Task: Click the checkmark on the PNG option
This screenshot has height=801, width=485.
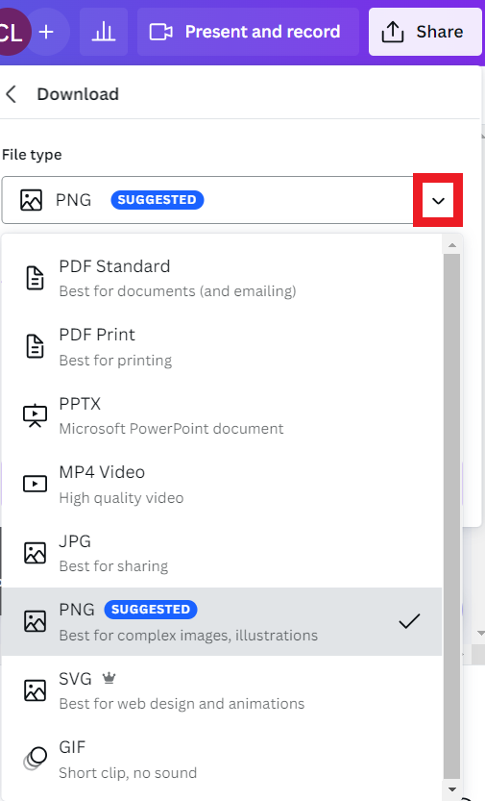Action: coord(409,621)
